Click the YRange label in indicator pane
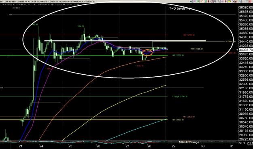The width and height of the screenshot is (253, 149). coord(194,142)
